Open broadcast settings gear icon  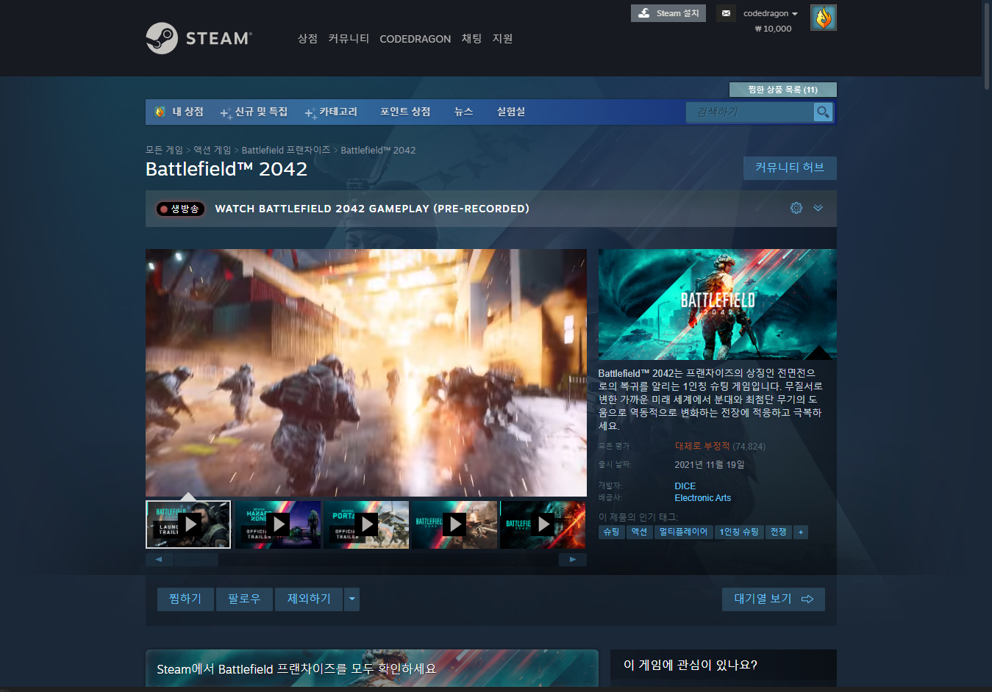[x=796, y=208]
